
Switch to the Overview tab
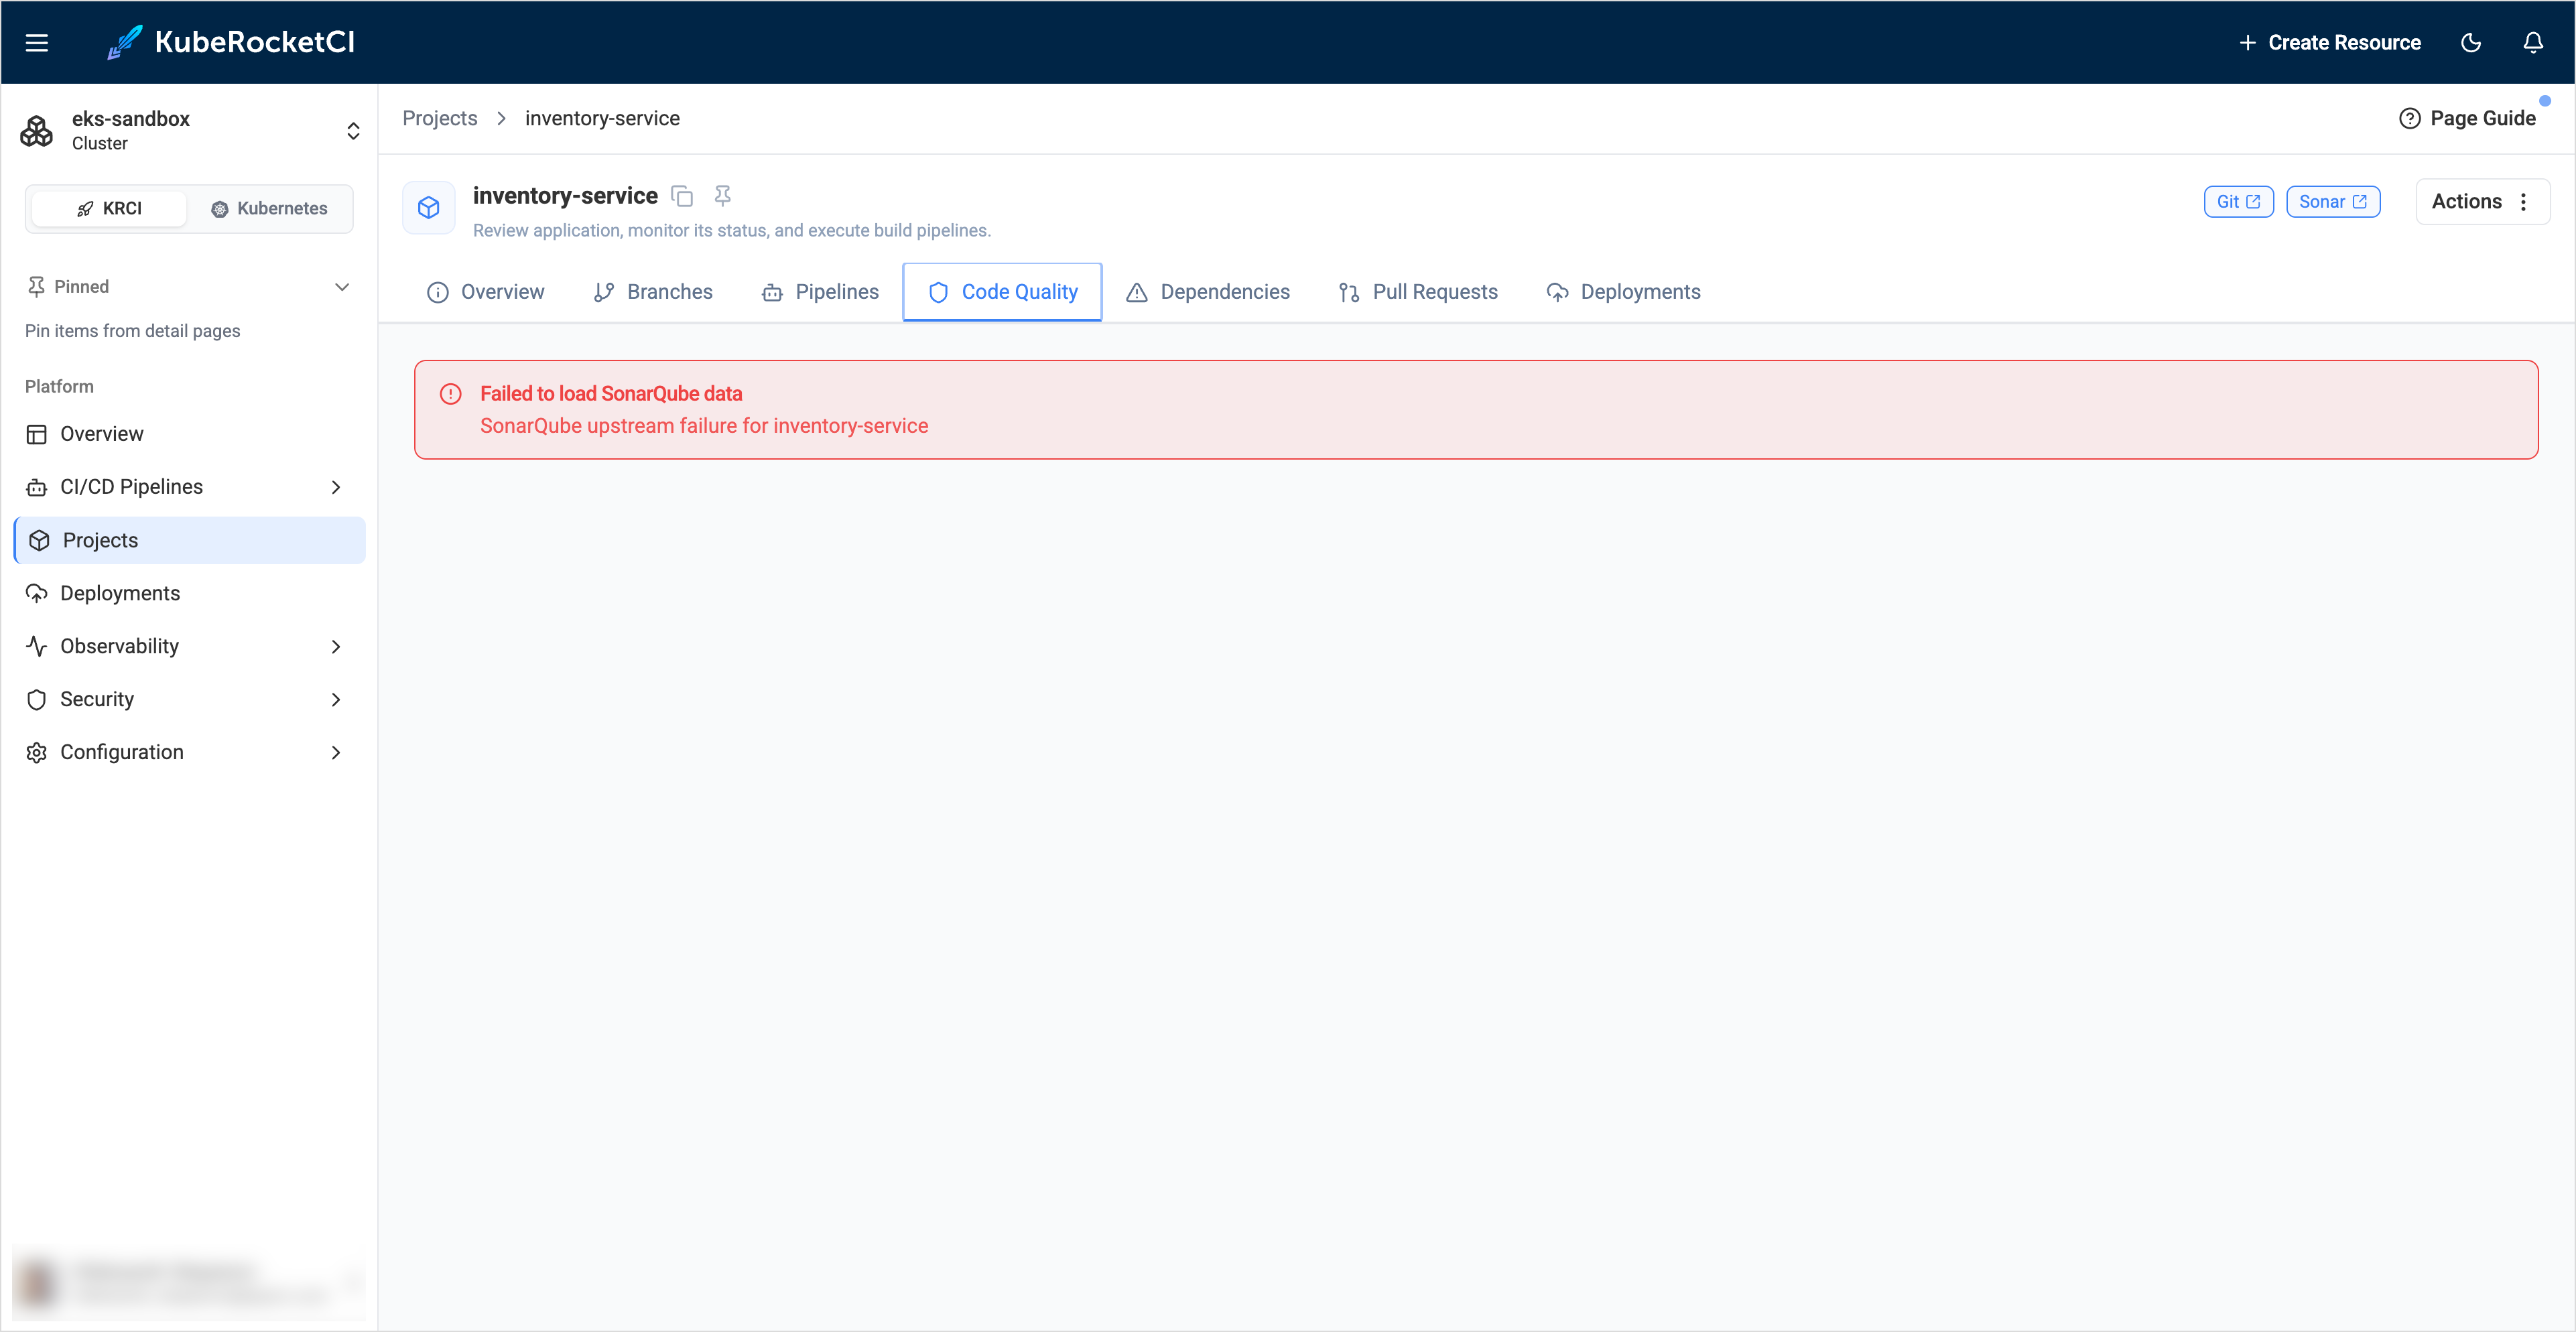pos(486,292)
